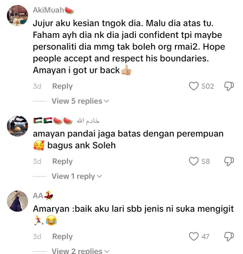Dislike the 'amayan pandai jaga batas' comment
The width and height of the screenshot is (243, 254).
229,161
